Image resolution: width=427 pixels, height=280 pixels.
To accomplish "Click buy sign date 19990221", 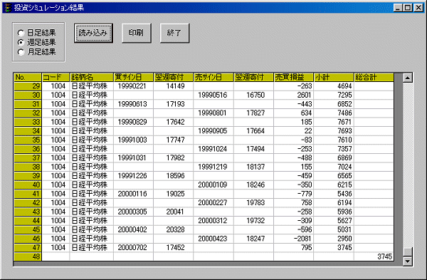I will 132,86.
